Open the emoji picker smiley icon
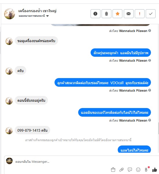 pos(138,170)
